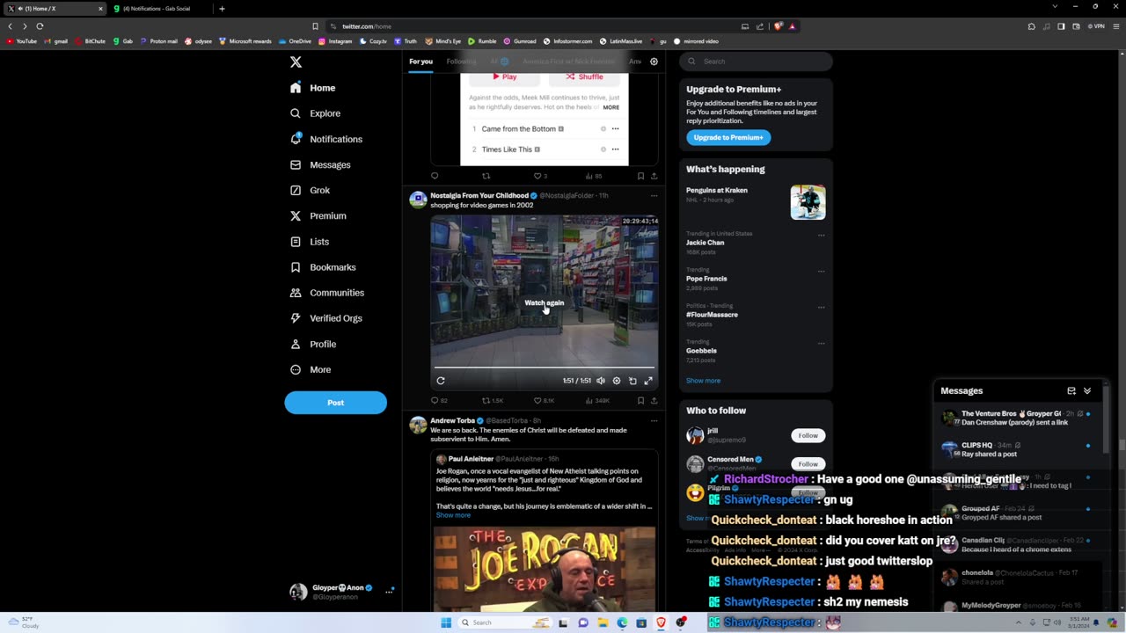This screenshot has height=633, width=1126.
Task: Switch to the For you tab
Action: (x=420, y=62)
